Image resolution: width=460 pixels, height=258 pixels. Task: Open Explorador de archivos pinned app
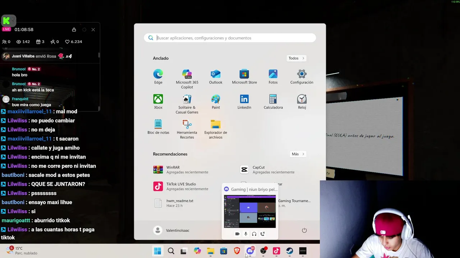[216, 129]
